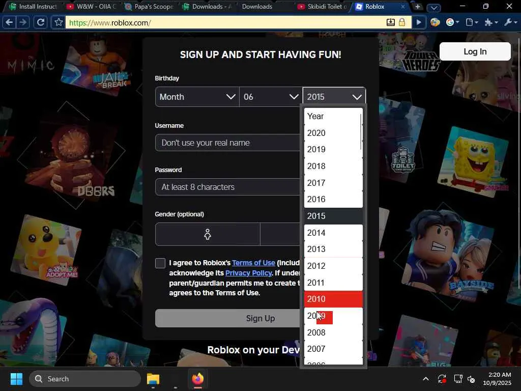The image size is (521, 391).
Task: Switch to the Skibidi Toilet tab
Action: 322,7
